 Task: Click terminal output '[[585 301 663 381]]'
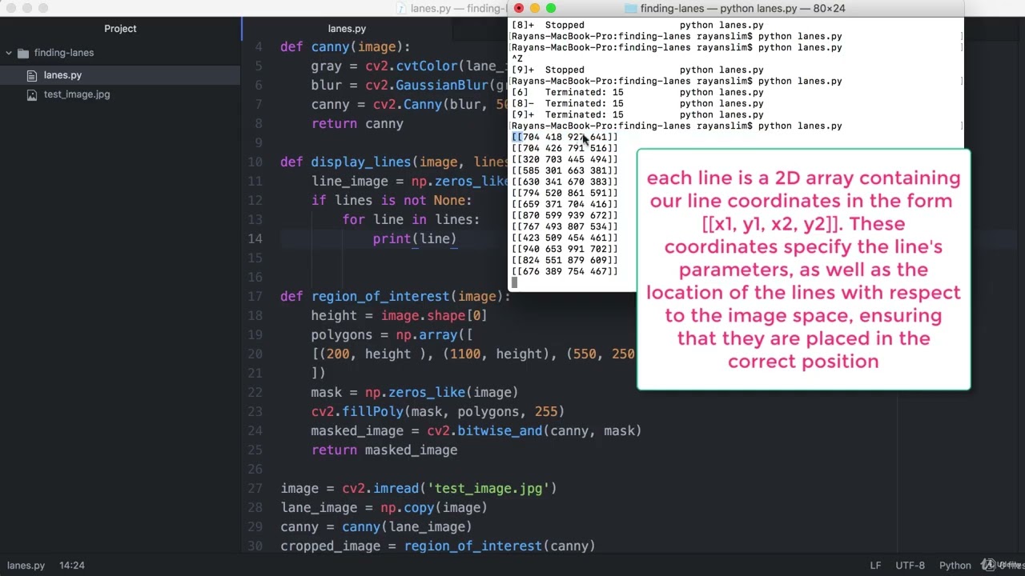coord(565,170)
